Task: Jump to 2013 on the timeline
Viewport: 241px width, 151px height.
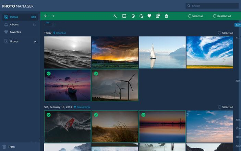Action: point(238,137)
